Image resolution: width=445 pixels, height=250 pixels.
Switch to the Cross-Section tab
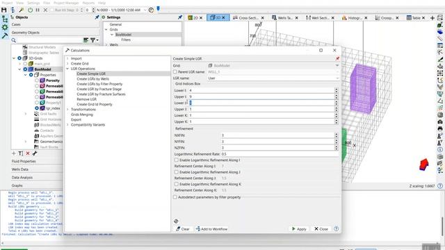245,18
